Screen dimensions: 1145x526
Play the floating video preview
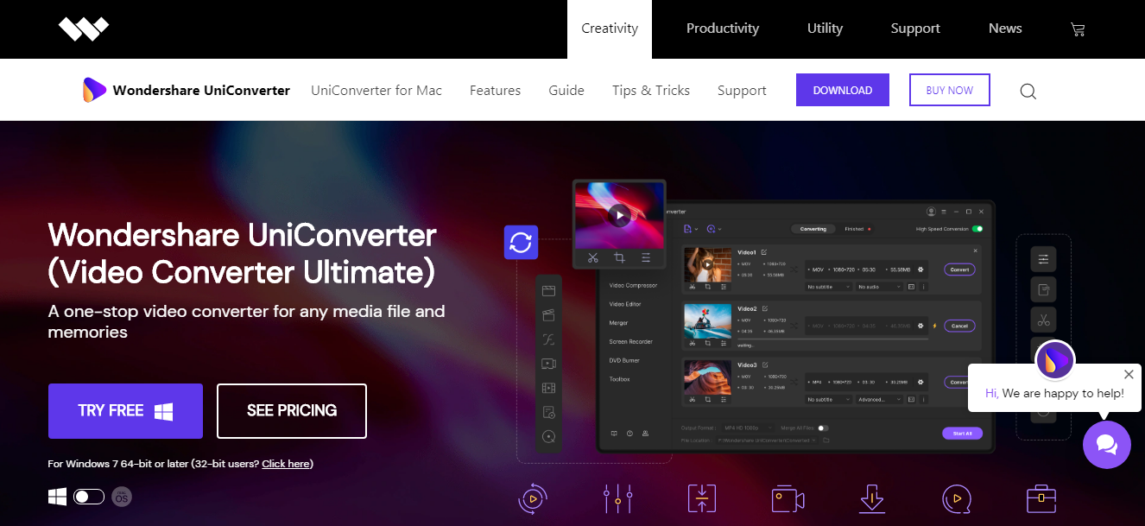(x=619, y=215)
